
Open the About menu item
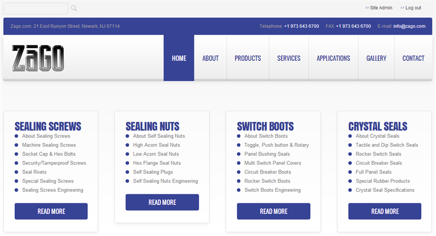coord(210,58)
